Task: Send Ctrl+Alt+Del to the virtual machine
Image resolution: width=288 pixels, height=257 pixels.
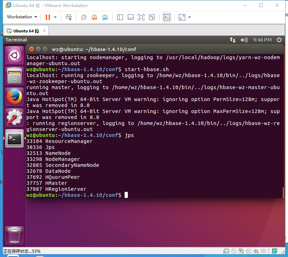Action: (x=69, y=17)
